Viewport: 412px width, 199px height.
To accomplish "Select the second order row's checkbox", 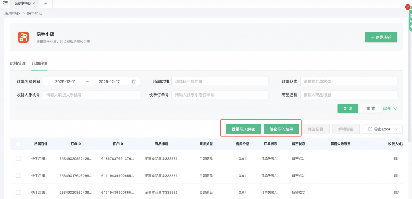I will 19,175.
